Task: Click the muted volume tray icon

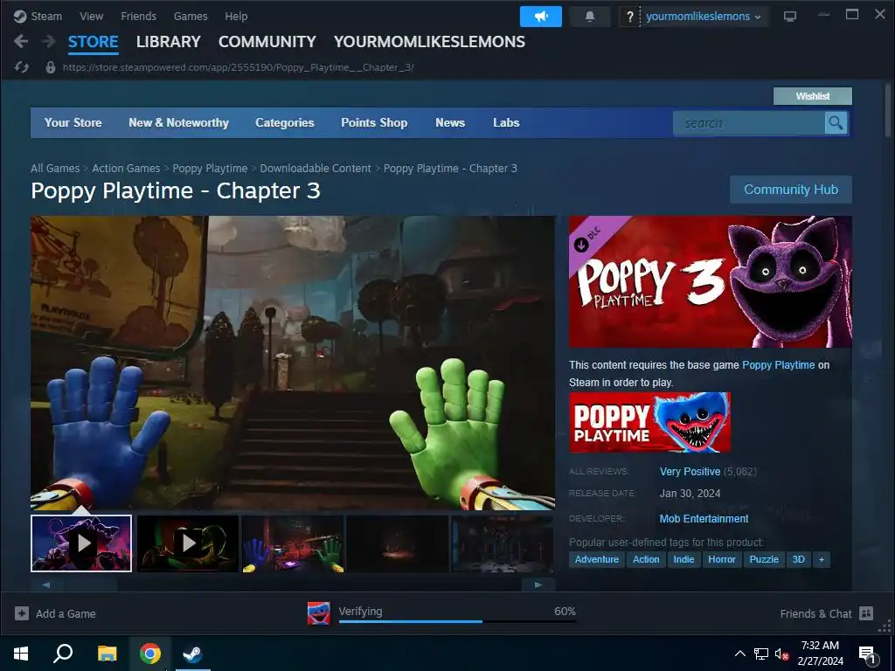Action: point(781,654)
